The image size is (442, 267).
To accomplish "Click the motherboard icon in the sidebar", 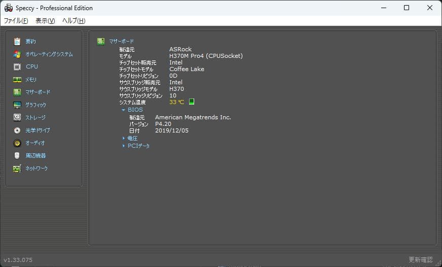I will click(17, 92).
